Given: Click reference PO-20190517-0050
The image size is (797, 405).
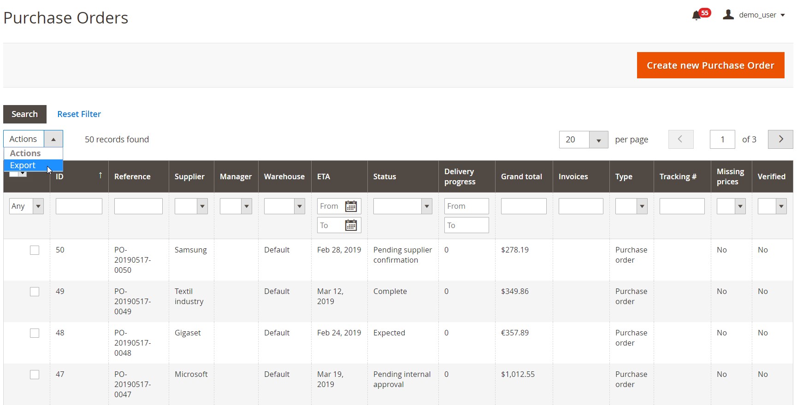Looking at the screenshot, I should tap(133, 260).
